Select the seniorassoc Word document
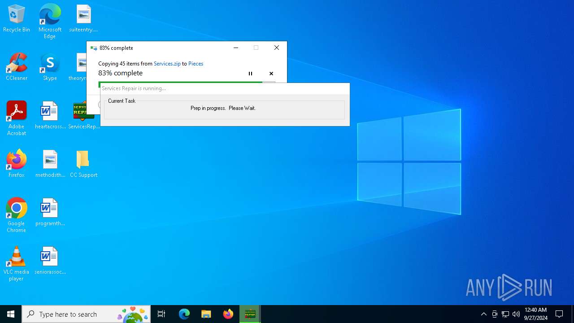574x323 pixels. click(x=50, y=261)
